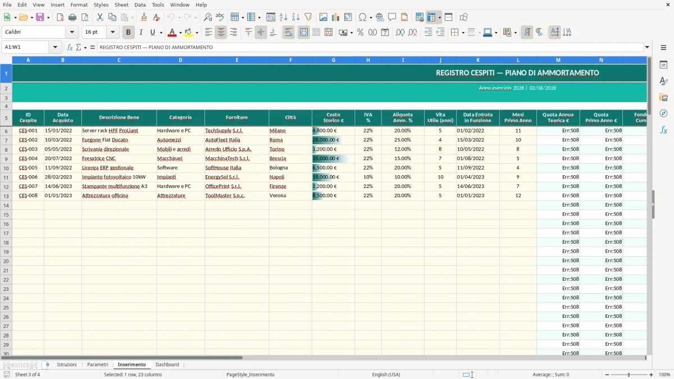Open the Font Size dropdown
The width and height of the screenshot is (674, 379).
(x=113, y=33)
